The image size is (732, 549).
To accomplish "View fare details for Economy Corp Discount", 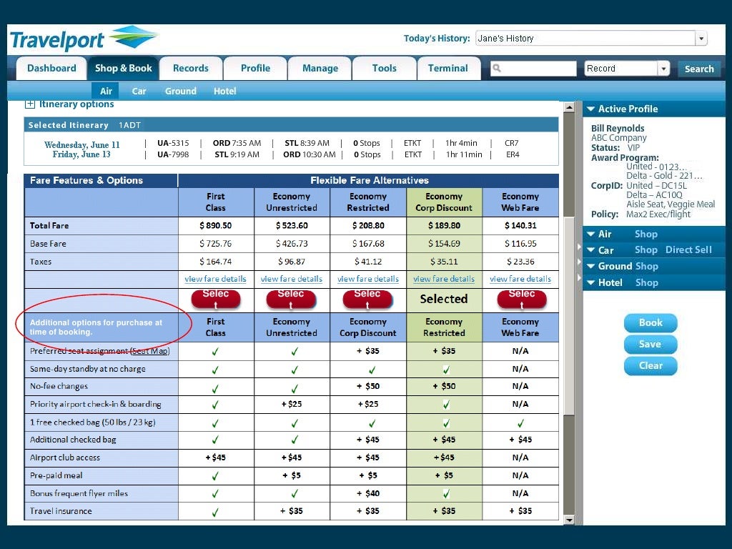I will (443, 279).
